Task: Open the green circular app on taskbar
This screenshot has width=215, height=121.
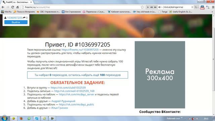Action: pyautogui.click(x=29, y=118)
